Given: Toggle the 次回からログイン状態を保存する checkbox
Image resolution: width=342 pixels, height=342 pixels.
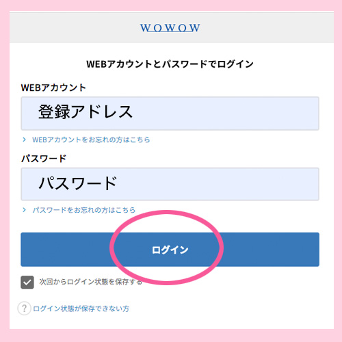Looking at the screenshot, I should point(27,282).
